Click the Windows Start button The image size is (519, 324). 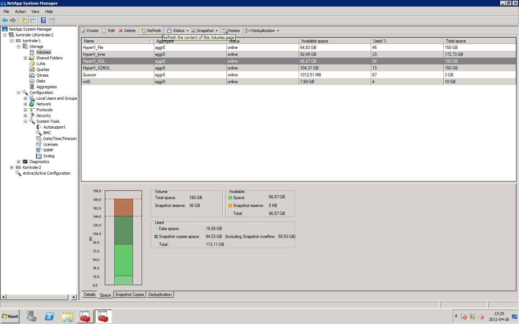[x=10, y=316]
